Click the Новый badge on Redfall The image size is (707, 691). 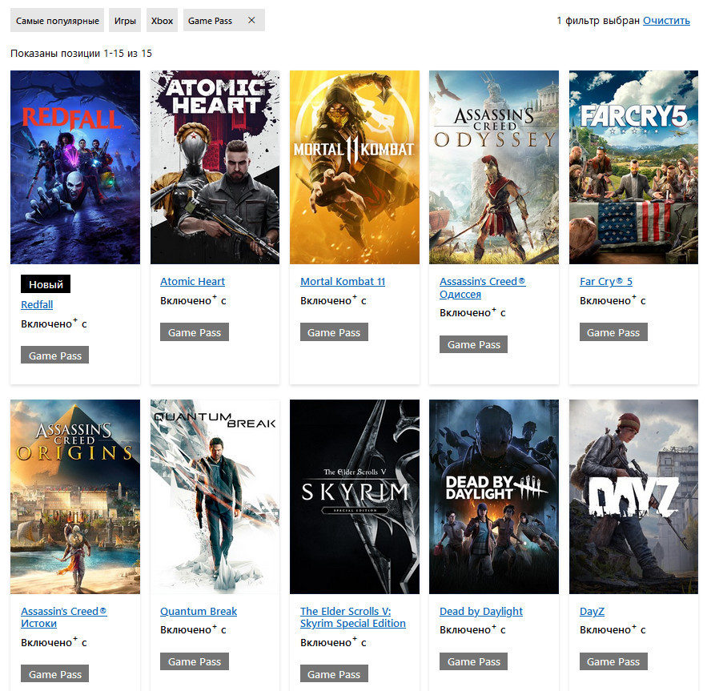coord(46,284)
